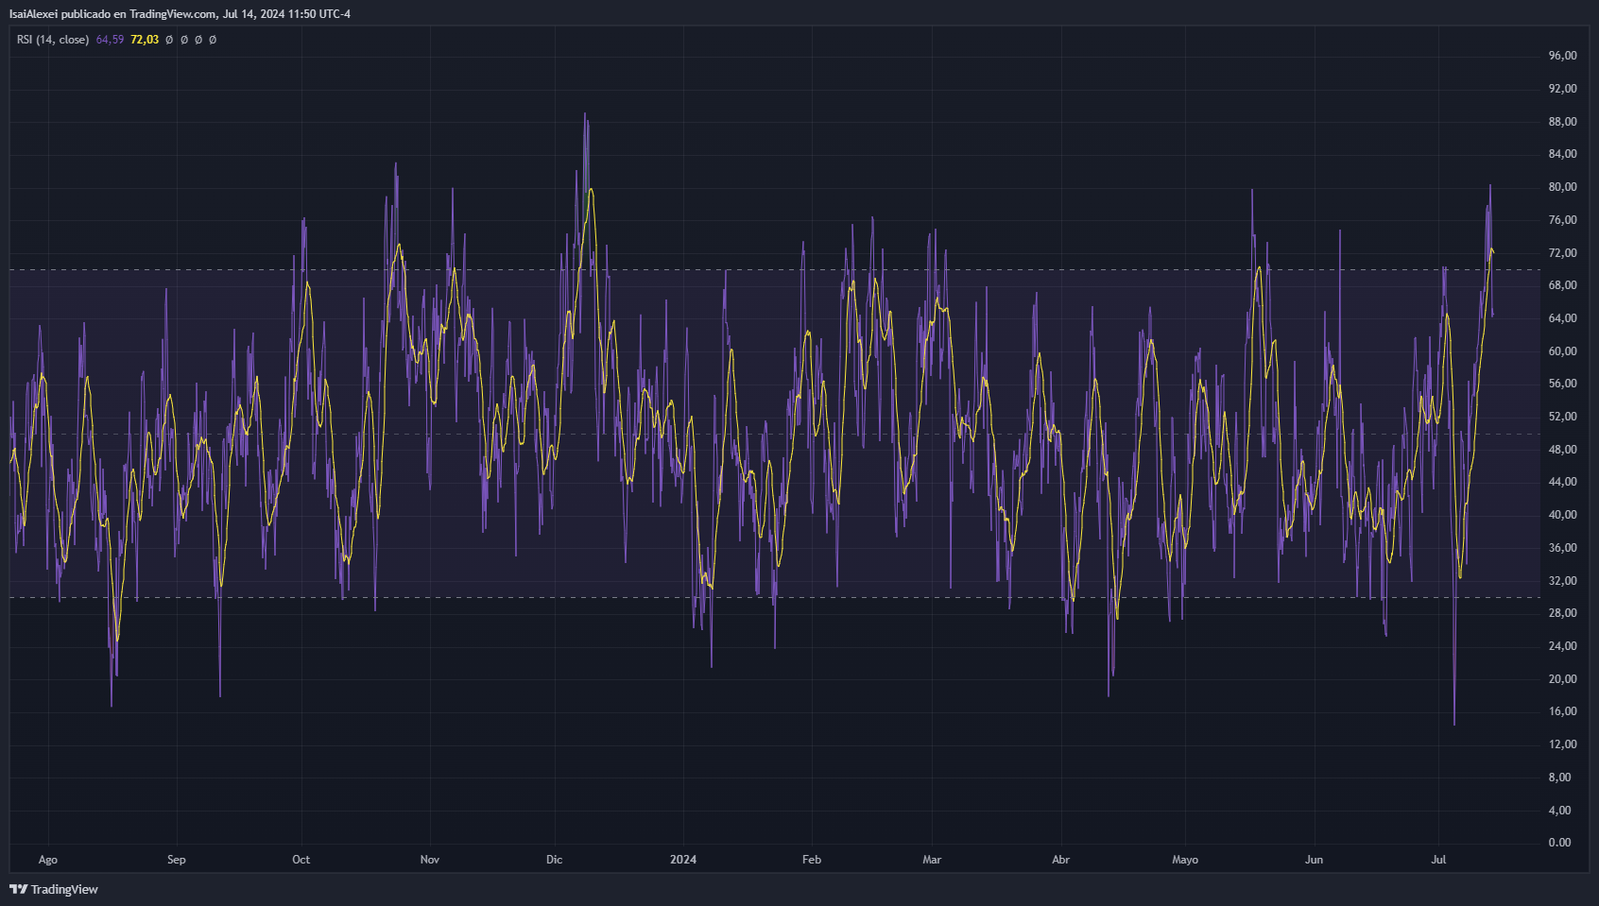Screen dimensions: 1599x906
Task: Click the 32,00 scale value
Action: point(1563,581)
